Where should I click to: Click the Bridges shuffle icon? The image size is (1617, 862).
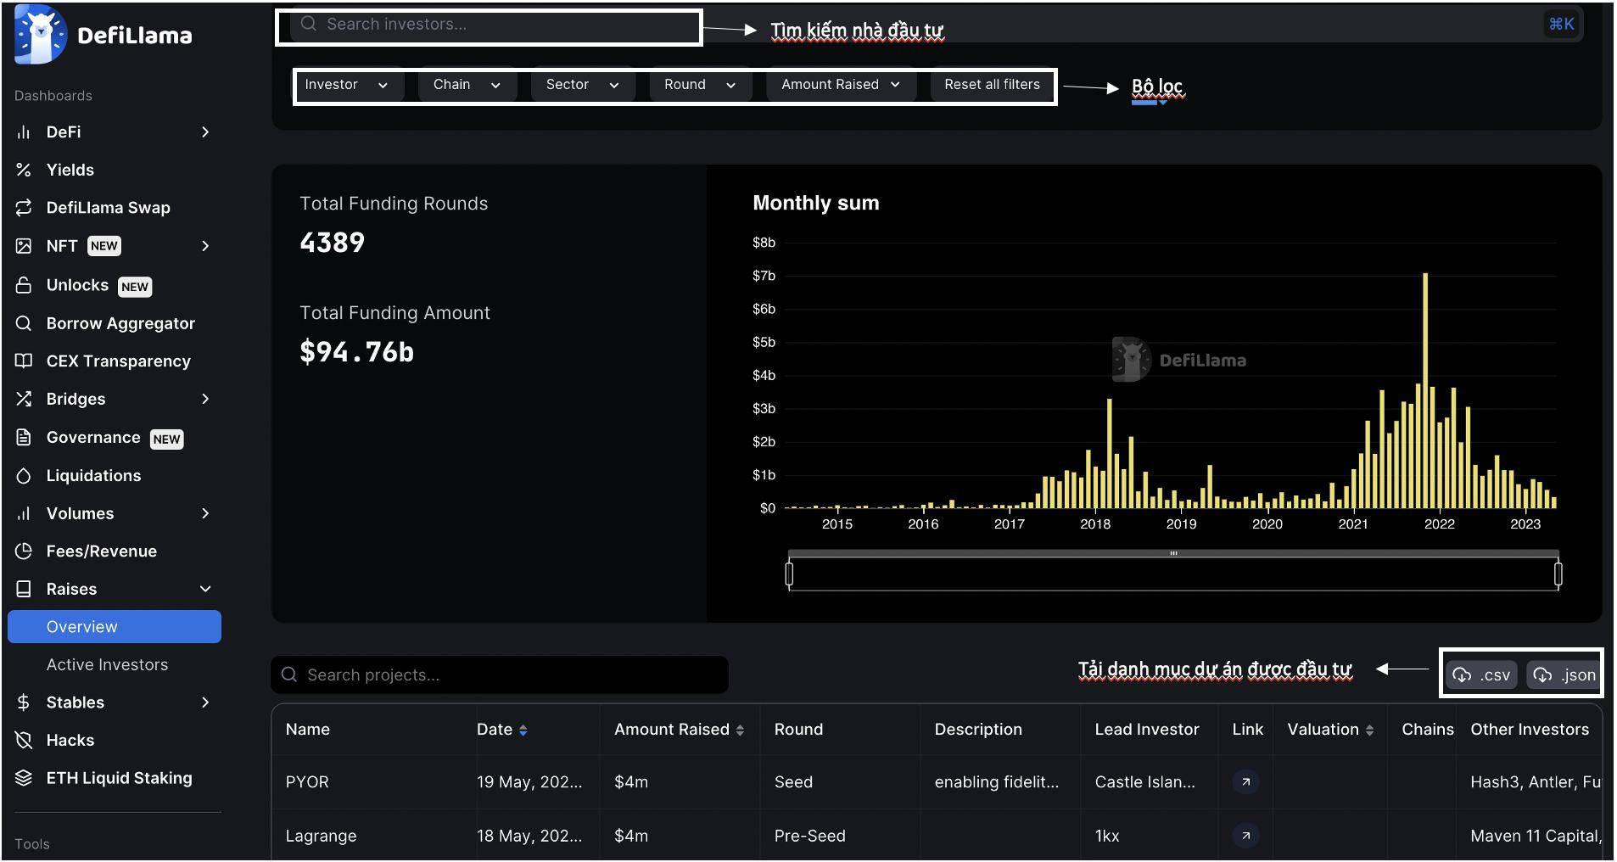(24, 399)
